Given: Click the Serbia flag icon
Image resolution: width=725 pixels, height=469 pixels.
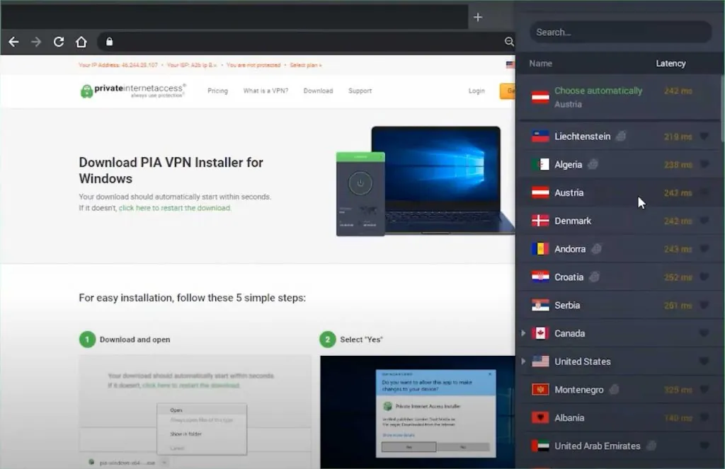Looking at the screenshot, I should pos(540,305).
